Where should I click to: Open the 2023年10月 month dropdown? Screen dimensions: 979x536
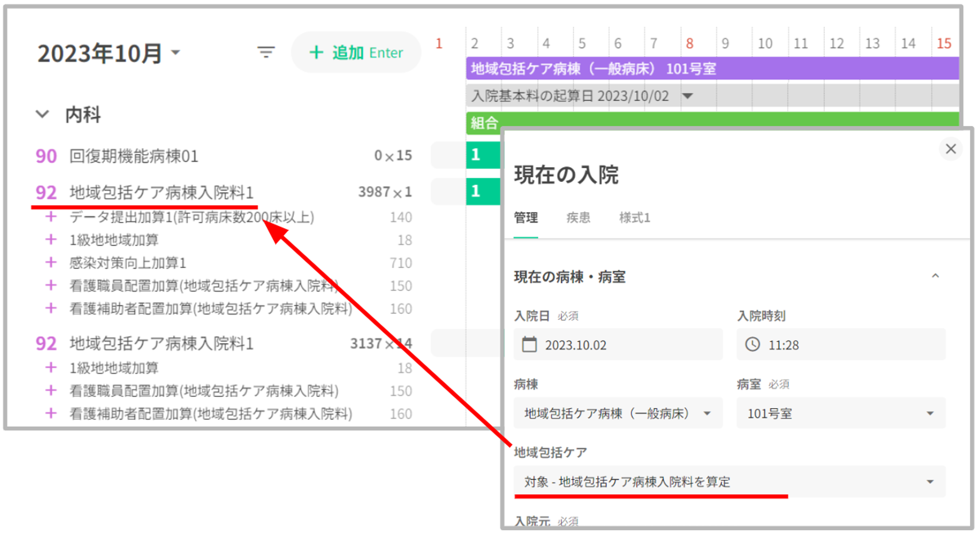(x=176, y=52)
